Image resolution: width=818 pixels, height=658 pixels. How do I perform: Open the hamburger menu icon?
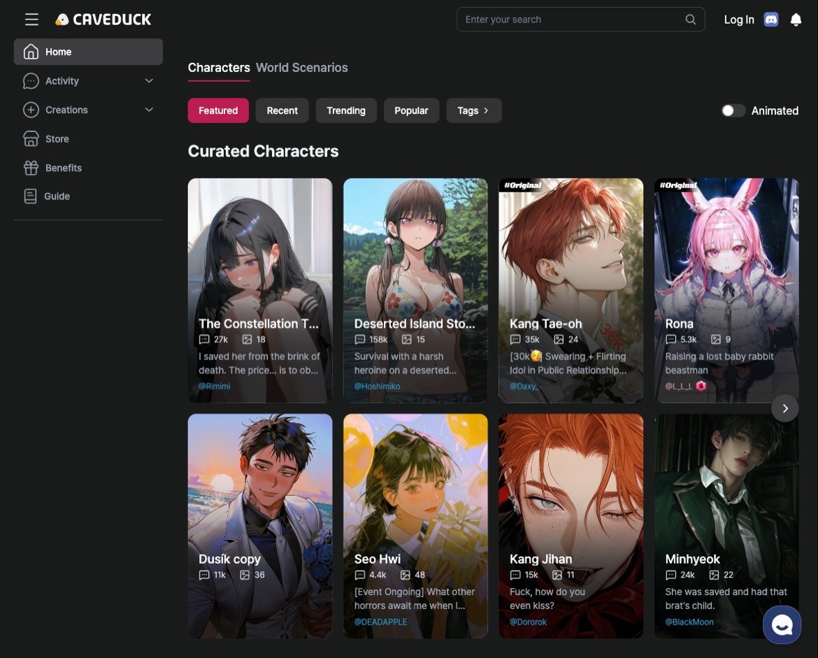[x=31, y=20]
